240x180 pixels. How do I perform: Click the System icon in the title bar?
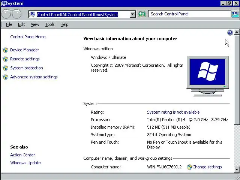coord(4,3)
